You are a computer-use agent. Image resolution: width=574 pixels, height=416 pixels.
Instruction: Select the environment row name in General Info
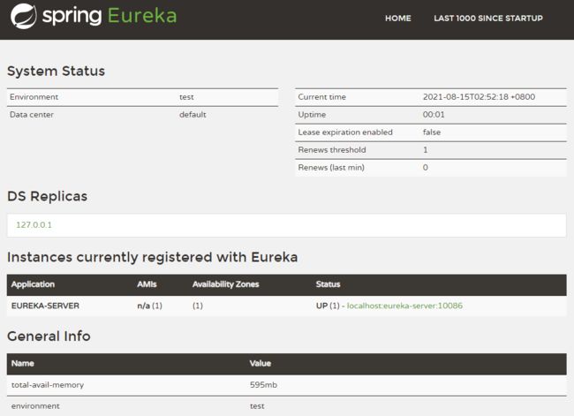pos(35,406)
